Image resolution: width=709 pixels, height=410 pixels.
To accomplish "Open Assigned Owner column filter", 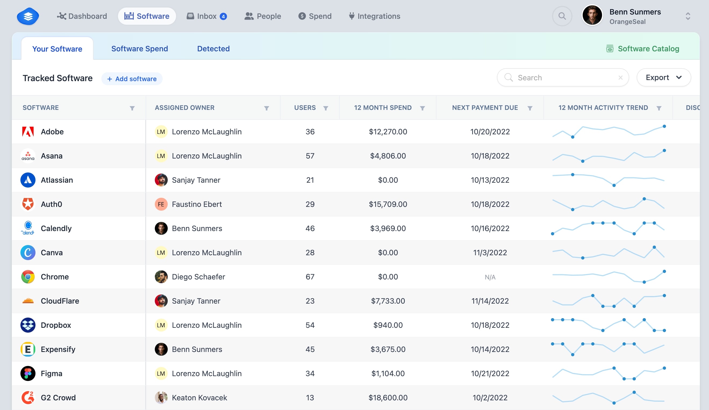I will coord(266,108).
